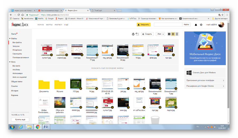This screenshot has height=138, width=238.
Task: Open notifications bell icon
Action: coord(196,25)
